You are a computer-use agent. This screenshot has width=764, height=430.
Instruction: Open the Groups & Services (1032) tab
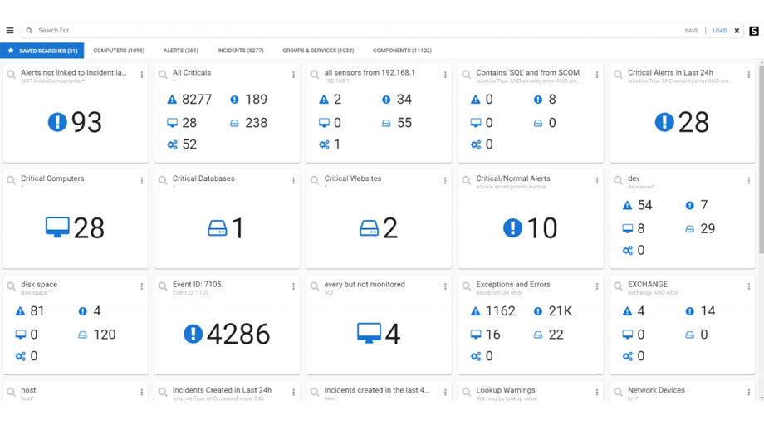[318, 51]
